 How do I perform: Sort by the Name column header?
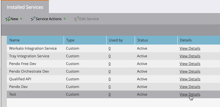[x=35, y=40]
